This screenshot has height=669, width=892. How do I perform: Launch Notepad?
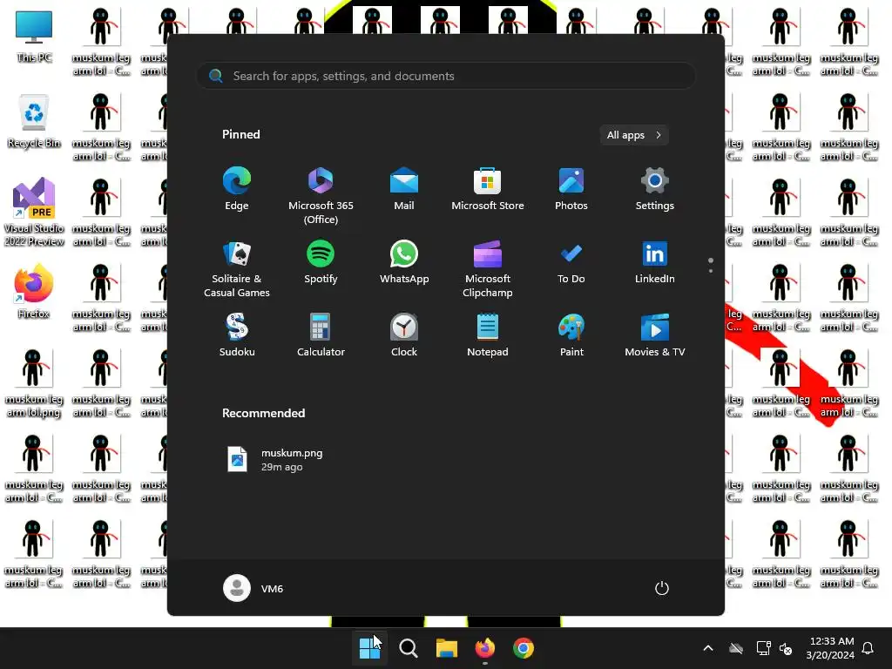click(488, 335)
